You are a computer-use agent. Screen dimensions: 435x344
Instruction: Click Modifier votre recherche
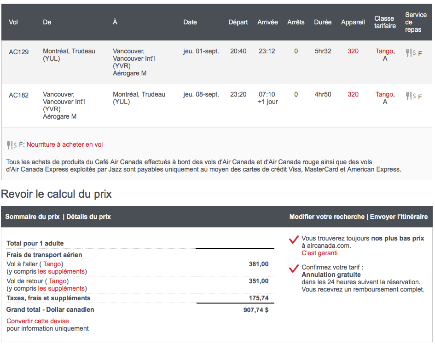(326, 217)
